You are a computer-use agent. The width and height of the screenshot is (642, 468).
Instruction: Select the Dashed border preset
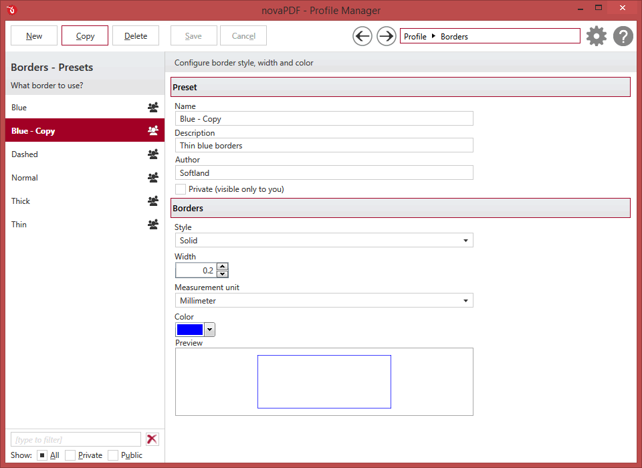click(85, 154)
